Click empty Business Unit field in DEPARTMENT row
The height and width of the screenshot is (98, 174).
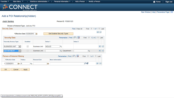click(52, 51)
